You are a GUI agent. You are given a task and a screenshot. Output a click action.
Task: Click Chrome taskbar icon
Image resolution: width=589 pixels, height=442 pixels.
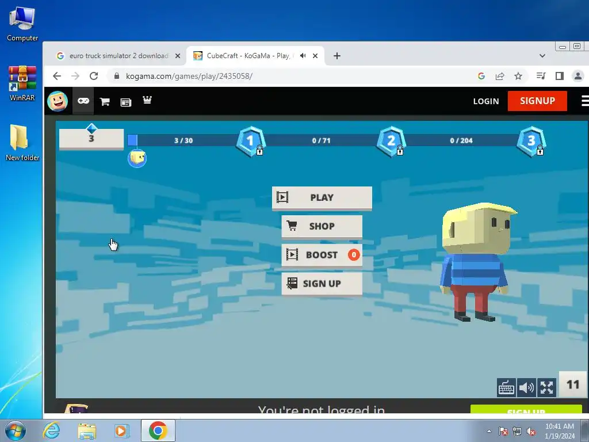(x=158, y=430)
